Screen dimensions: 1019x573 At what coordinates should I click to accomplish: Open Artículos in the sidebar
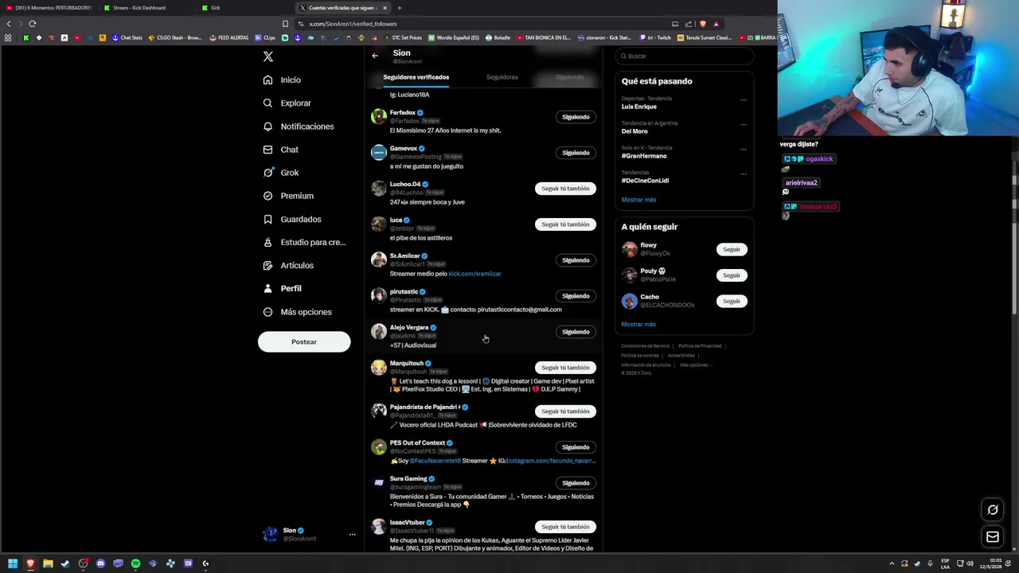[288, 265]
